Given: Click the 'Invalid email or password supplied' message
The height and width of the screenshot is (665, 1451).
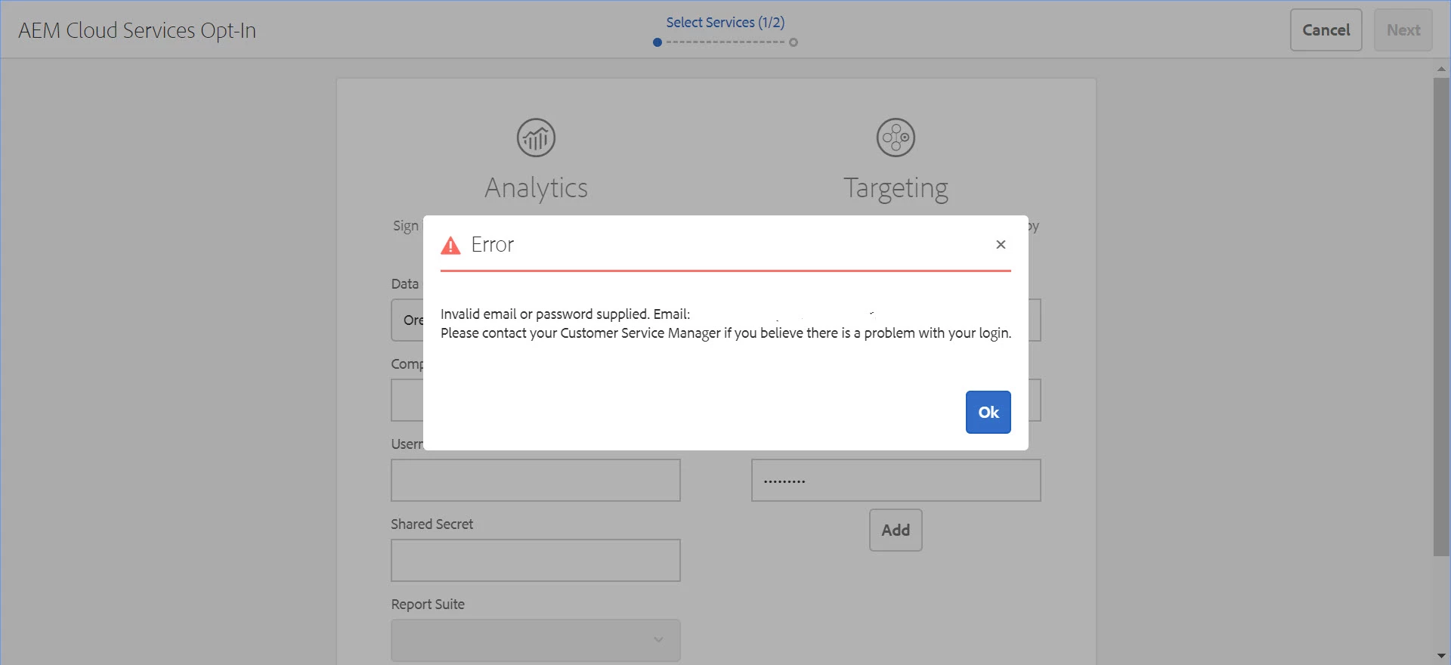Looking at the screenshot, I should click(565, 314).
